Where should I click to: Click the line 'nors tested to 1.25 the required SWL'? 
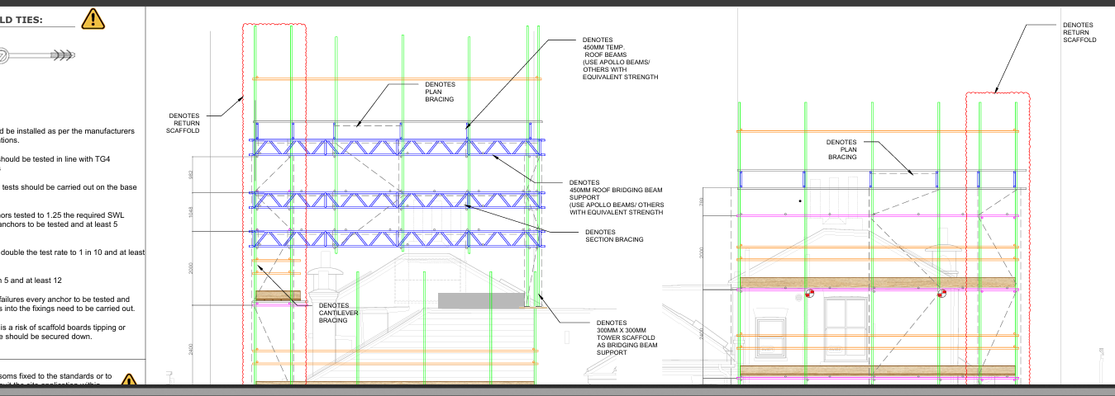click(63, 214)
